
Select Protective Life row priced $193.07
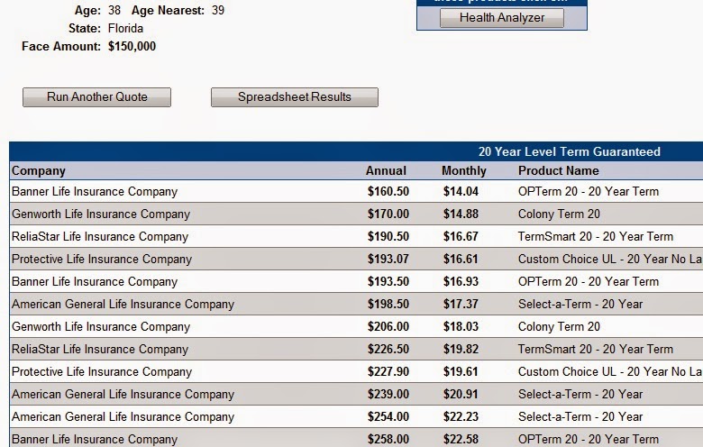[356, 260]
